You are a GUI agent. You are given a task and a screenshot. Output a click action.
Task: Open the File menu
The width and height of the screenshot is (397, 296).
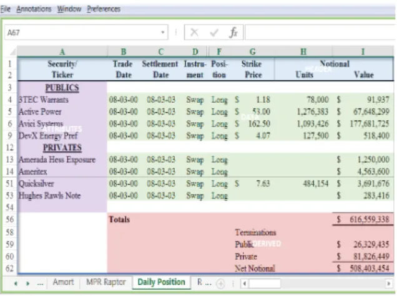point(6,9)
